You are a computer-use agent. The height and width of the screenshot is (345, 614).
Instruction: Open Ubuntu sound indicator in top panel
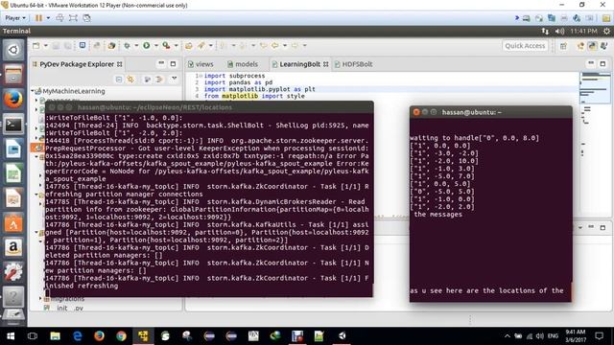click(x=559, y=31)
